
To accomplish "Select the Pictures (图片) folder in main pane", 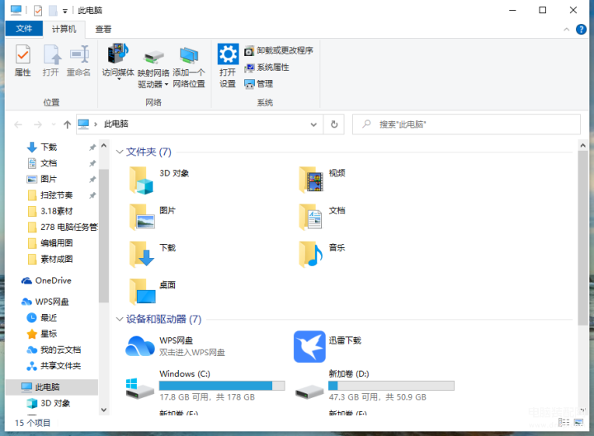I will [x=152, y=218].
